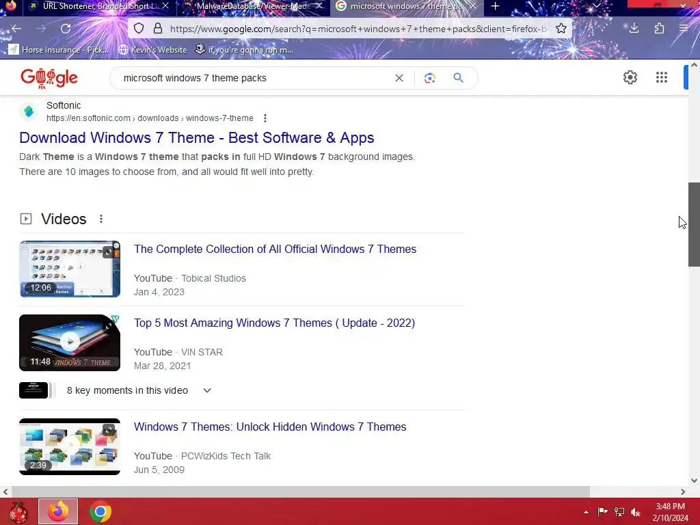The image size is (700, 525).
Task: Open Horse Insurance bookmark
Action: tap(59, 49)
